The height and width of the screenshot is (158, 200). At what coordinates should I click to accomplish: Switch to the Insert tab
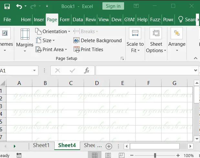click(39, 20)
